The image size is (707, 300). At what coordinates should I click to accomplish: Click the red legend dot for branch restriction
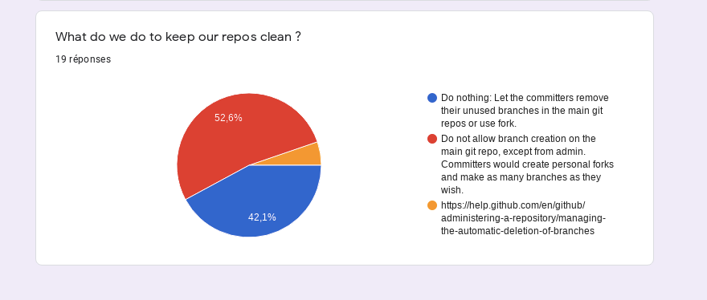point(432,138)
